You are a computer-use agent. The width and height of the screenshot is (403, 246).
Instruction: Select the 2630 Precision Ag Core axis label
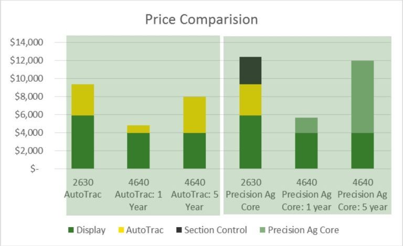[x=250, y=195]
